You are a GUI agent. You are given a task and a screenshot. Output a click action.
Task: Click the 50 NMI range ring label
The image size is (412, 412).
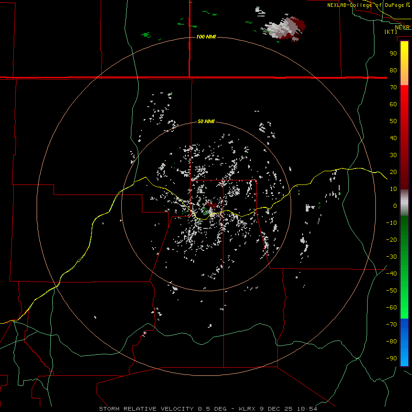[206, 121]
